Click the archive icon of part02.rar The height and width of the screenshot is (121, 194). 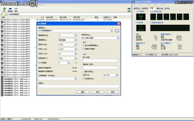(2, 81)
